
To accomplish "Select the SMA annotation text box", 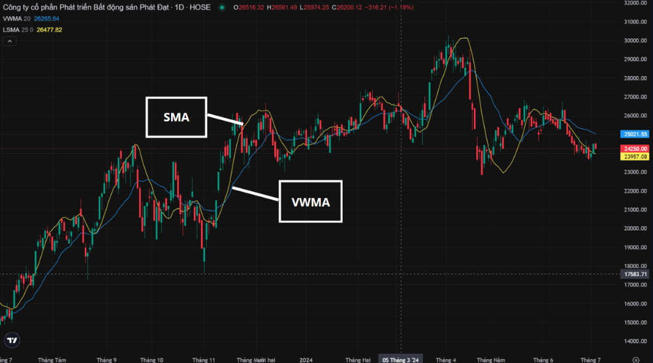I will [176, 117].
